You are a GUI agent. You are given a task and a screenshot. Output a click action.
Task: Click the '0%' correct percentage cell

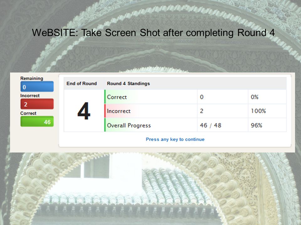[x=255, y=97]
